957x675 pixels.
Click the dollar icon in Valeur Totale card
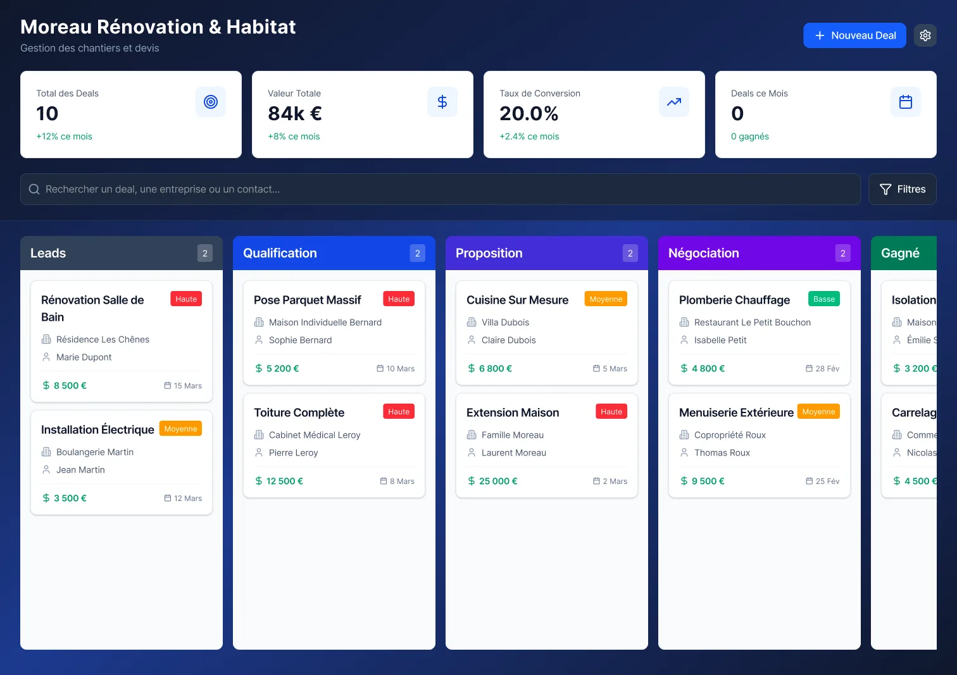click(x=442, y=102)
